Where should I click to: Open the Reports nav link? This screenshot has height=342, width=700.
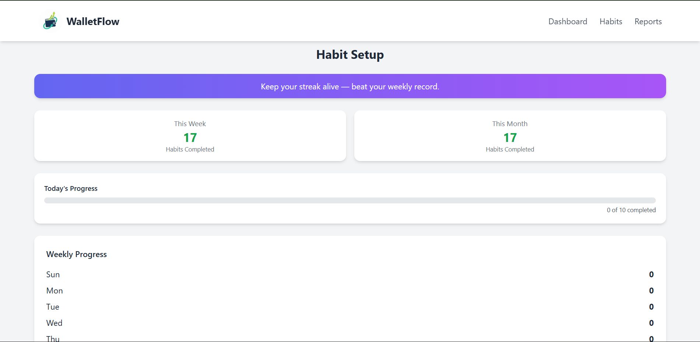648,21
